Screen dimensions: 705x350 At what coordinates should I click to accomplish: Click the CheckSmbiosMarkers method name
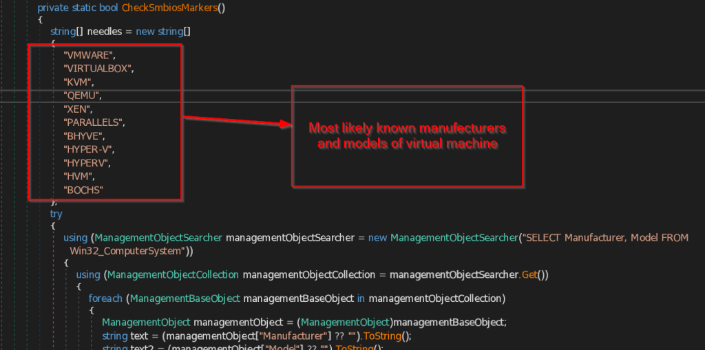(x=173, y=8)
